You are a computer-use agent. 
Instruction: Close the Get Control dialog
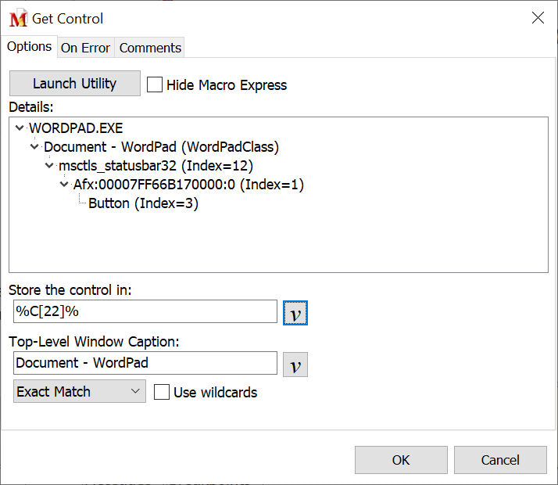[x=538, y=18]
